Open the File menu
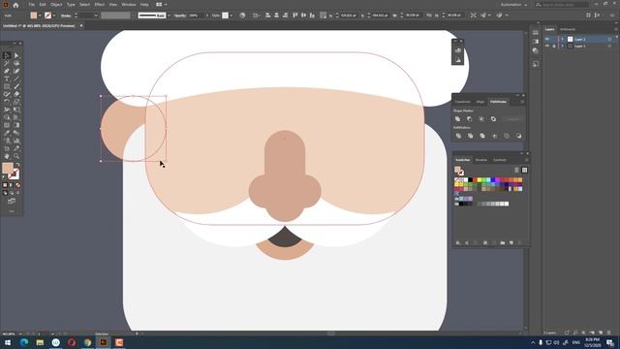This screenshot has height=349, width=620. 31,5
